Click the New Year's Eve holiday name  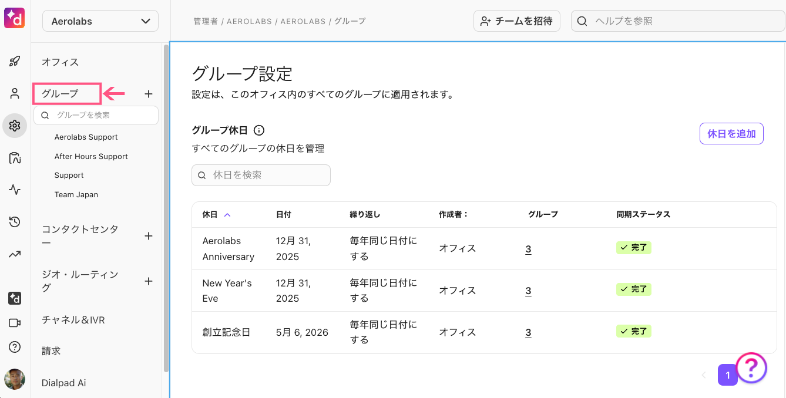[227, 291]
